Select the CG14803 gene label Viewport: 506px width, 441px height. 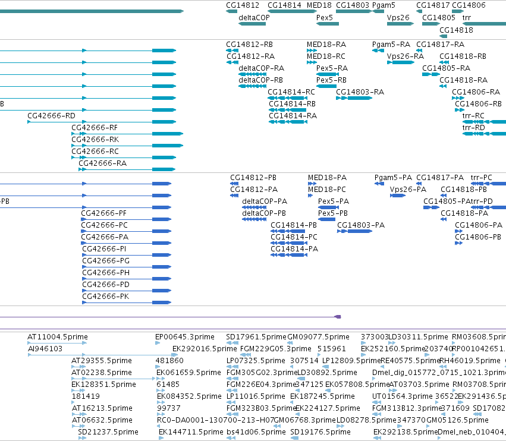[353, 5]
